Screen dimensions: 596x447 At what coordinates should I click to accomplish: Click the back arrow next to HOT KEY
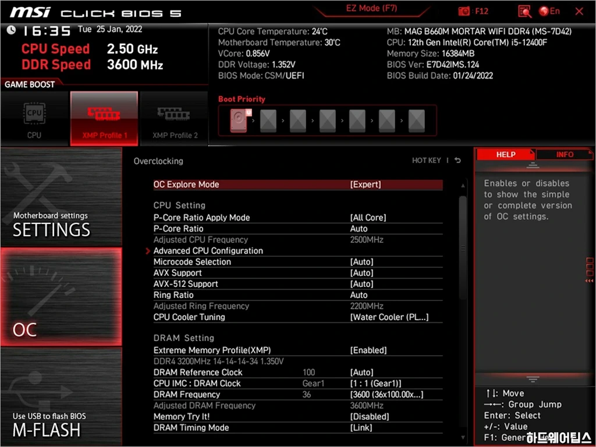click(458, 161)
